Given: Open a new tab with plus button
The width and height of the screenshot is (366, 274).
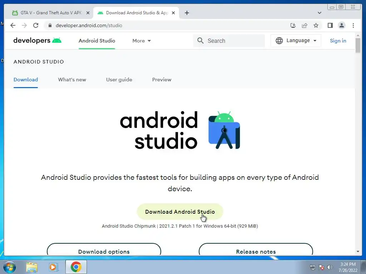Looking at the screenshot, I should 187,13.
